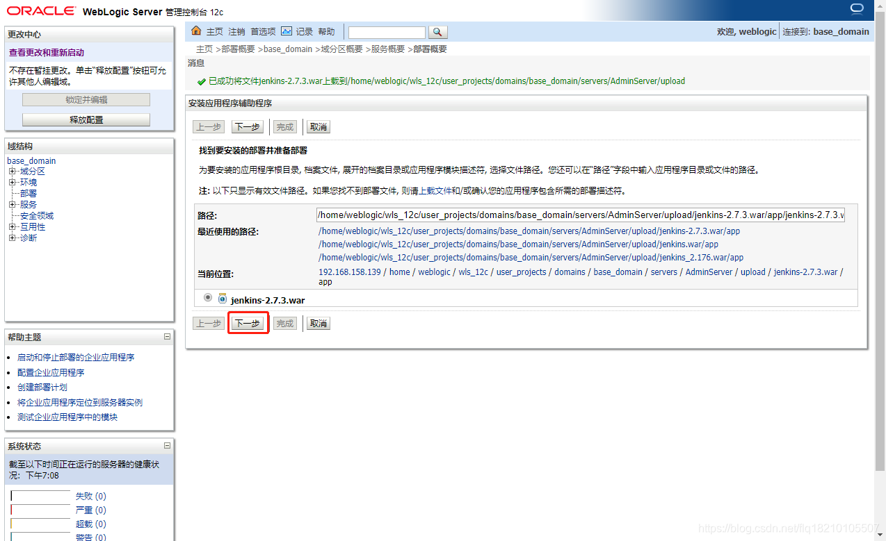Select base_domain in domain structure
Image resolution: width=886 pixels, height=541 pixels.
click(x=31, y=160)
